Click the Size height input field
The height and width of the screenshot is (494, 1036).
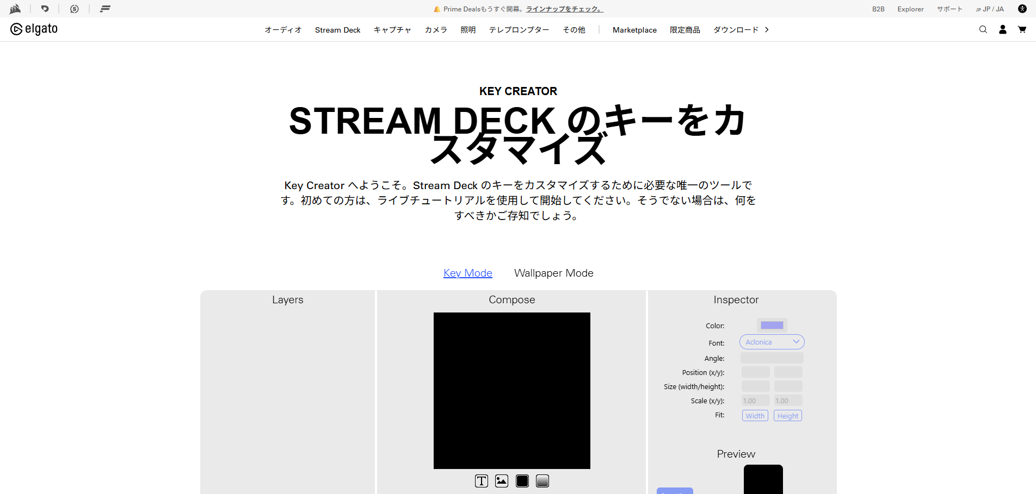[x=788, y=386]
